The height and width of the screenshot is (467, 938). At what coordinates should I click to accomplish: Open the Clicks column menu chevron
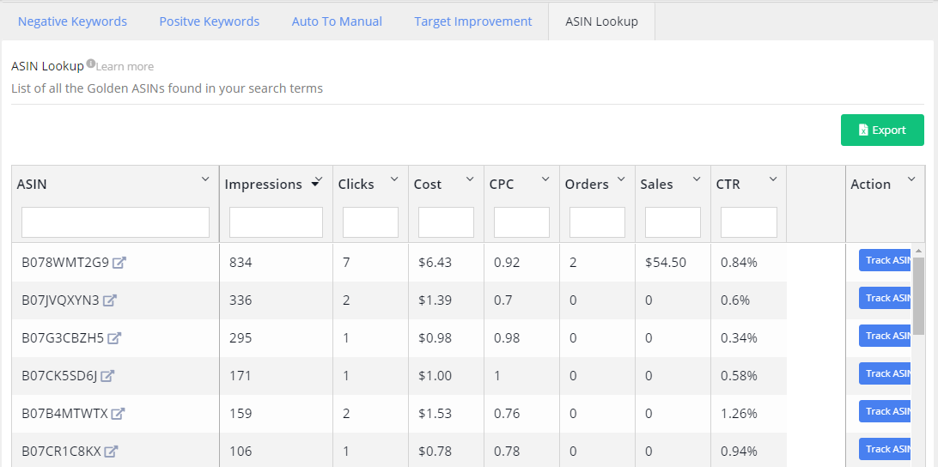(394, 179)
